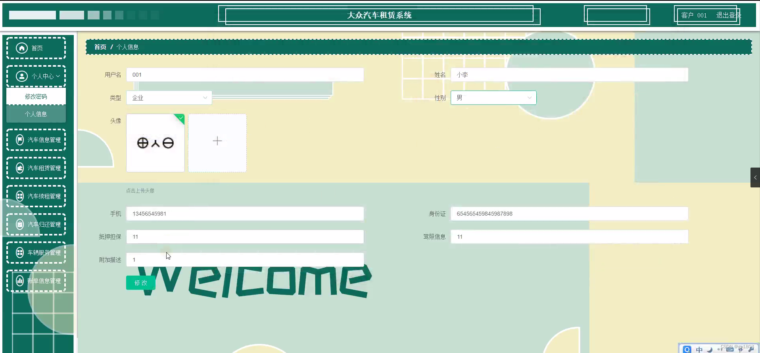This screenshot has height=353, width=760.
Task: Click the 大众汽车租赁系统 header title
Action: [x=379, y=15]
